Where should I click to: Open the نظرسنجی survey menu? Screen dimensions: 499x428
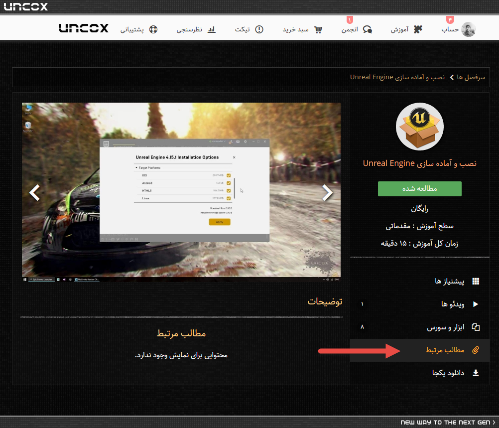pos(189,29)
